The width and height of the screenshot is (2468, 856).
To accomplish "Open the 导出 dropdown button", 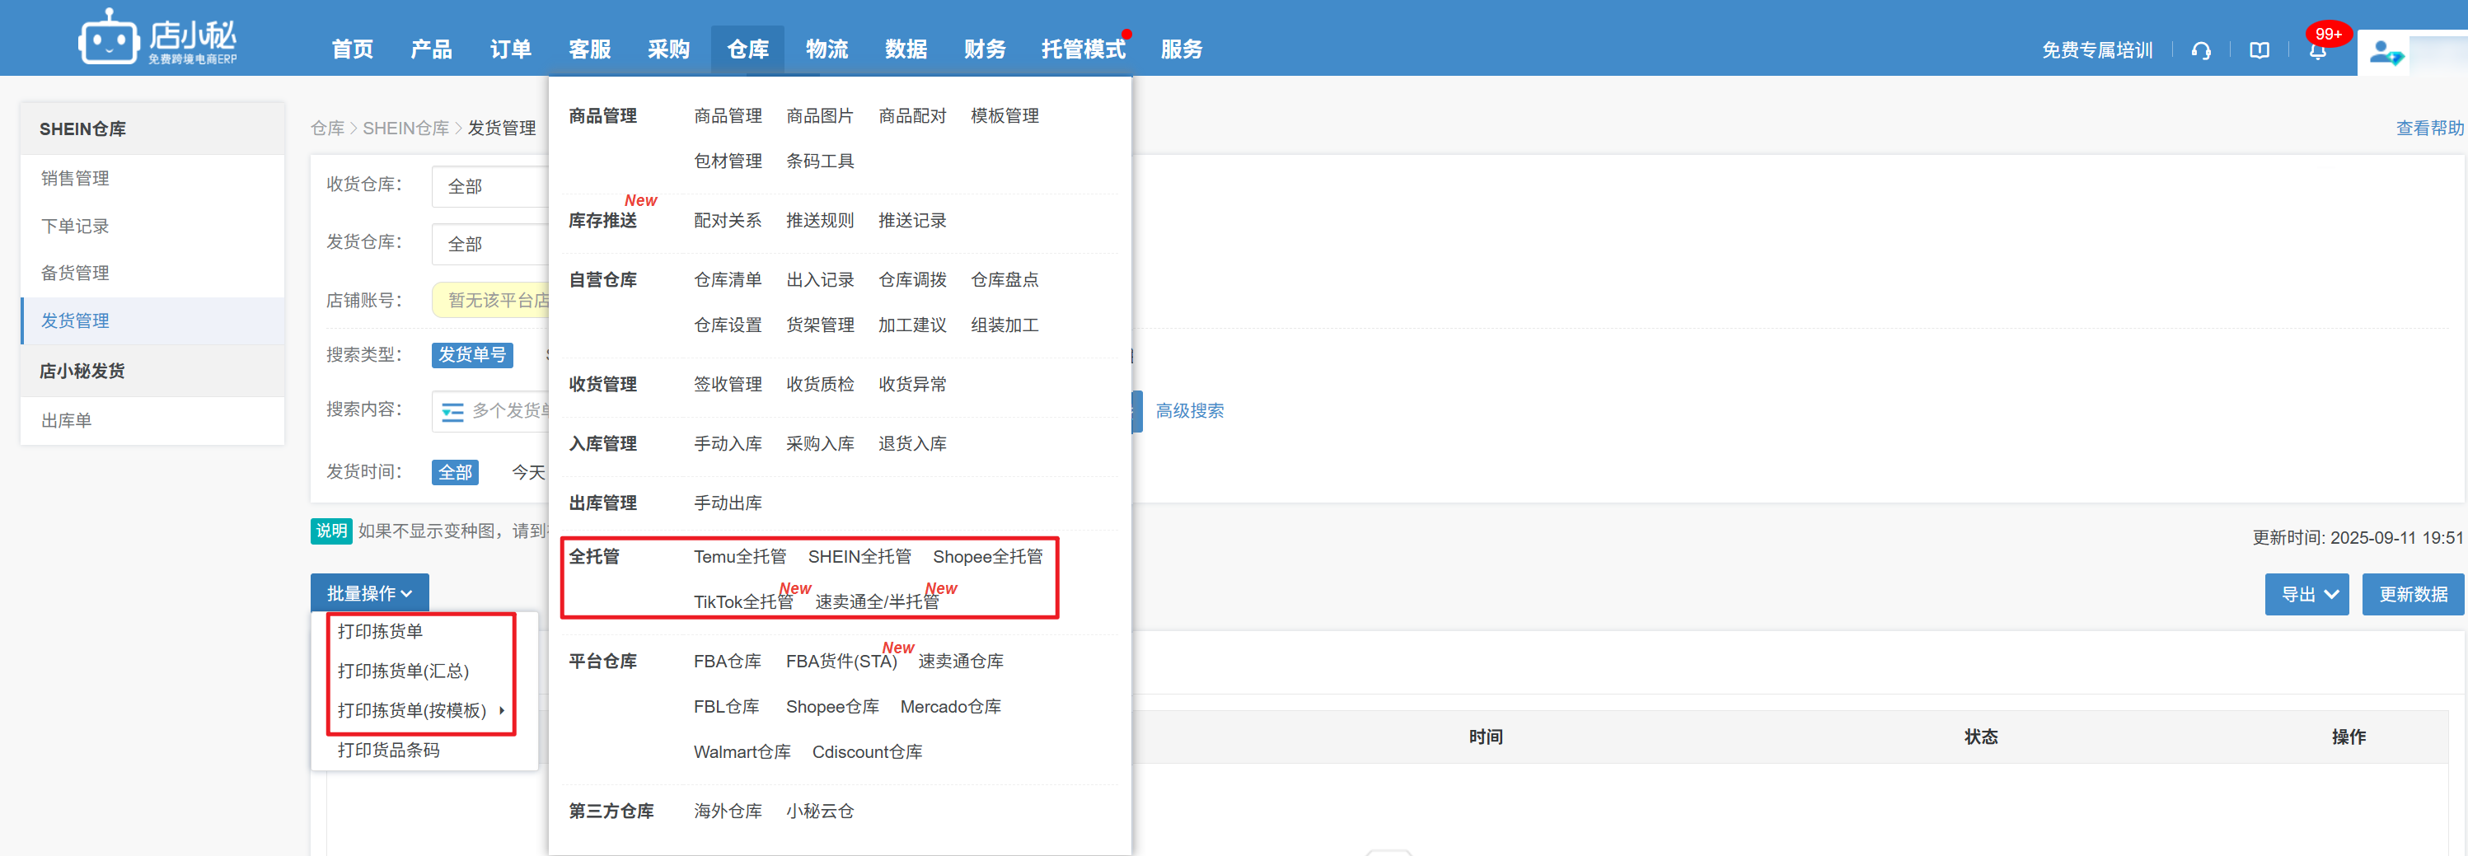I will (x=2306, y=595).
